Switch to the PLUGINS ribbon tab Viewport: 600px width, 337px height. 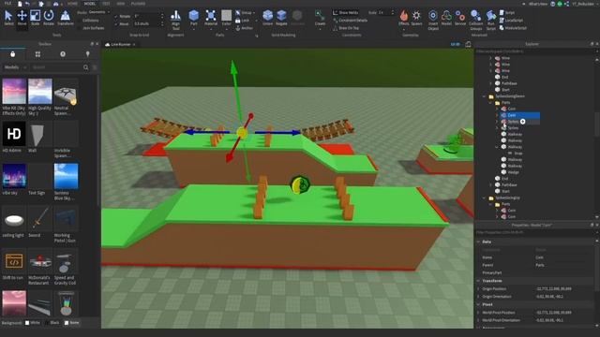coord(138,4)
